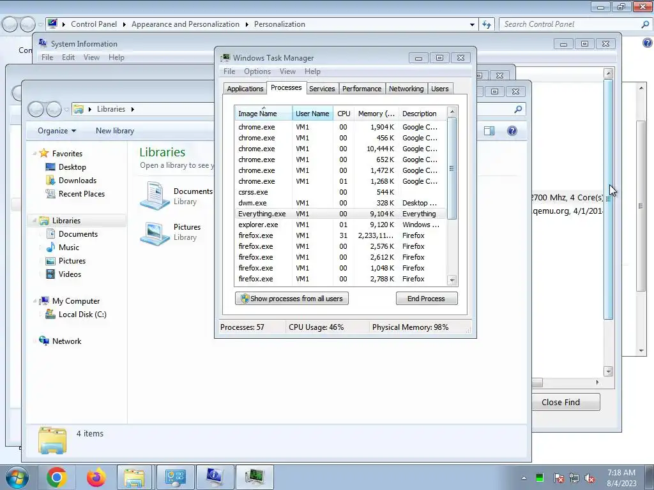This screenshot has height=490, width=654.
Task: Select the explorer.exe process row
Action: pos(340,225)
